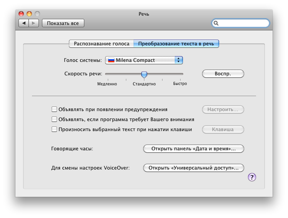Click "Открыть панель «Дата и время»" button

(194, 148)
